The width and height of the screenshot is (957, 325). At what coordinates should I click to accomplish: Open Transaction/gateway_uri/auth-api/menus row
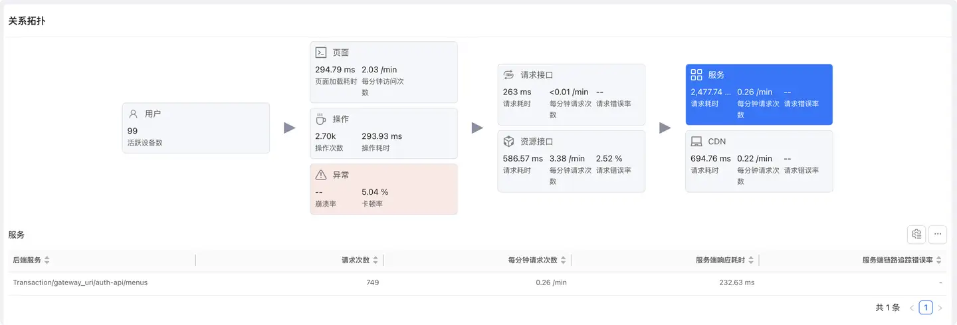[x=80, y=282]
